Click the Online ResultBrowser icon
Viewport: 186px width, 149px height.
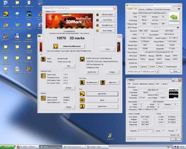pyautogui.click(x=55, y=46)
